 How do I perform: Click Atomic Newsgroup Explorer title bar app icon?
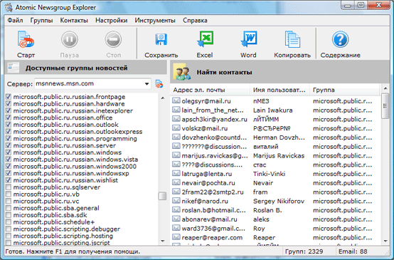click(9, 7)
